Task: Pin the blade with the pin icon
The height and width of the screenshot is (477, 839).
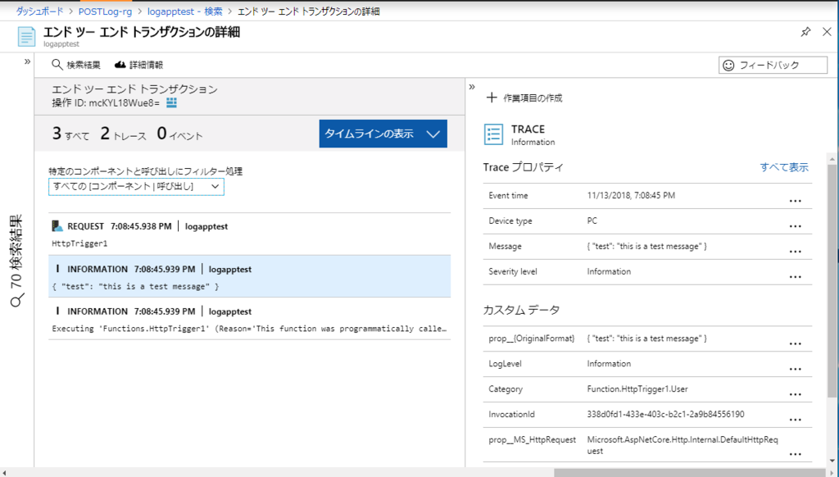Action: point(805,32)
